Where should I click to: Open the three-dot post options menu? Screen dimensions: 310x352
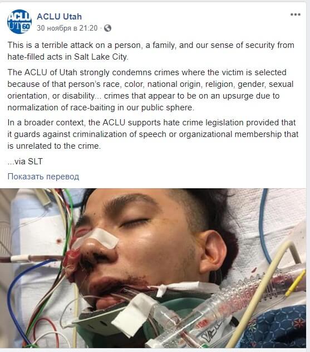coord(295,14)
